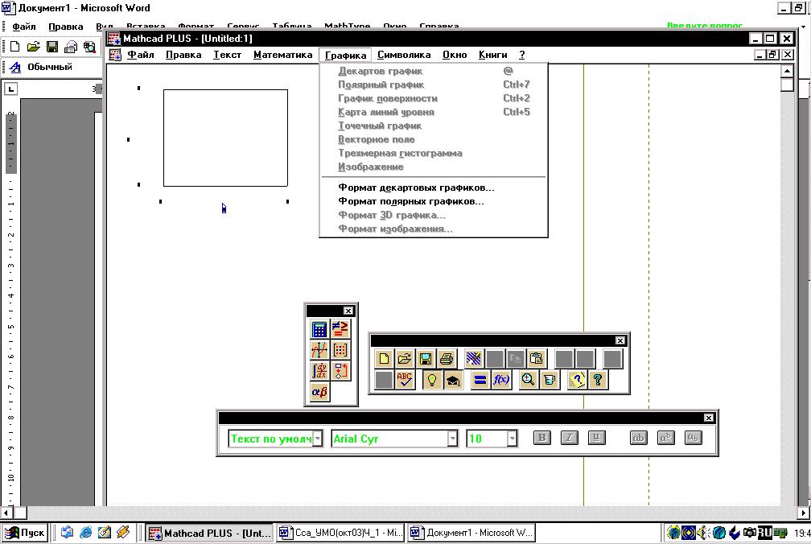Click the graduation cap icon
811x544 pixels.
click(452, 380)
